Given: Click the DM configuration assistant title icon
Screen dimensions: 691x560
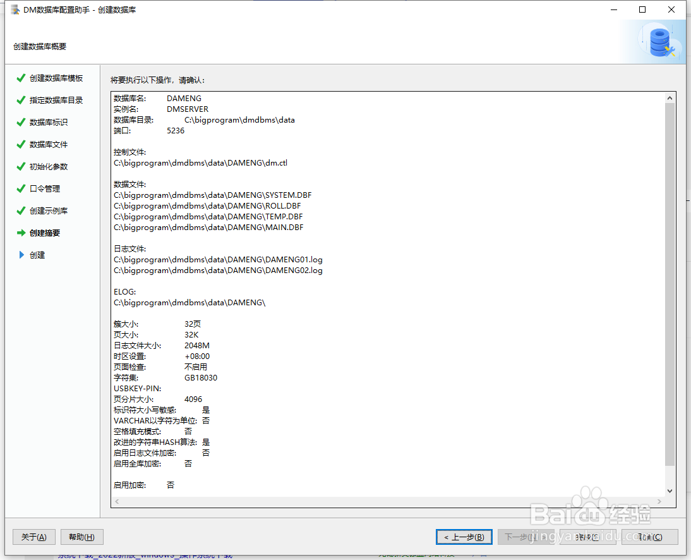Looking at the screenshot, I should coord(15,9).
